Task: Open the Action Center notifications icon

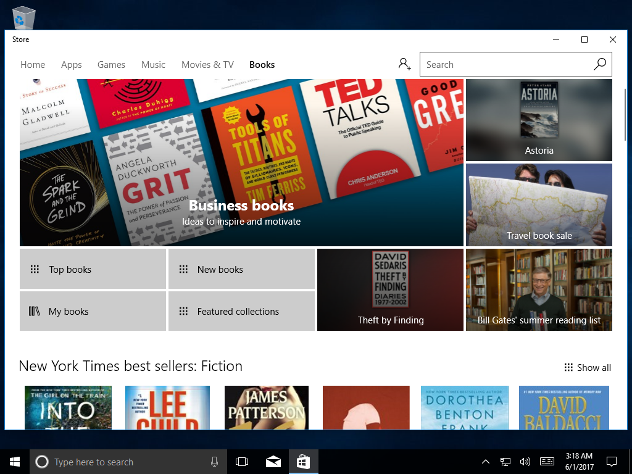Action: [x=612, y=462]
